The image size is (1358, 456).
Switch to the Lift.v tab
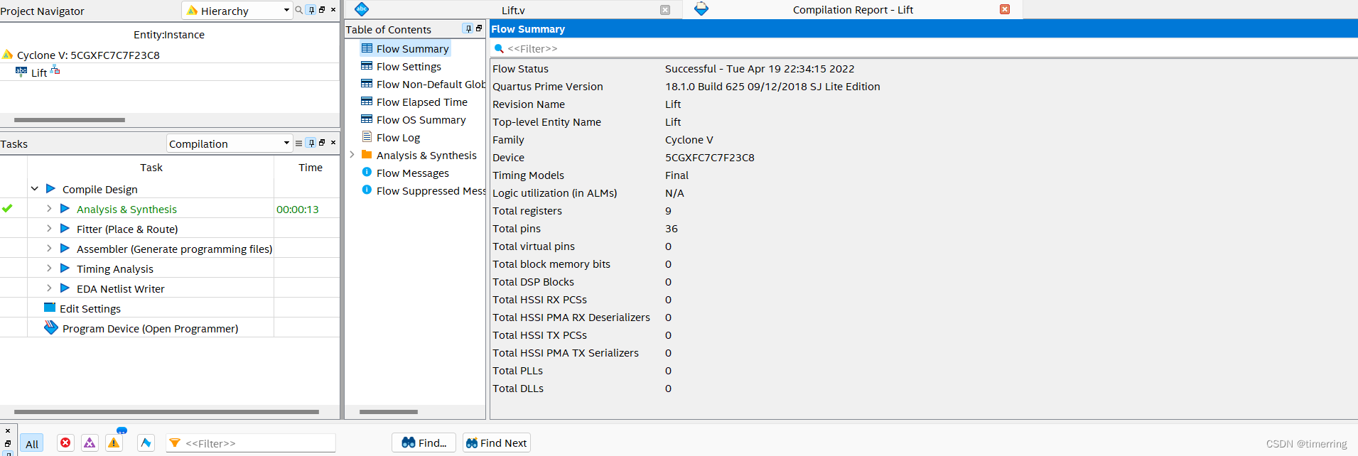click(513, 10)
